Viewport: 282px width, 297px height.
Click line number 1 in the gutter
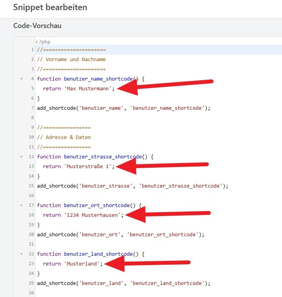click(32, 50)
